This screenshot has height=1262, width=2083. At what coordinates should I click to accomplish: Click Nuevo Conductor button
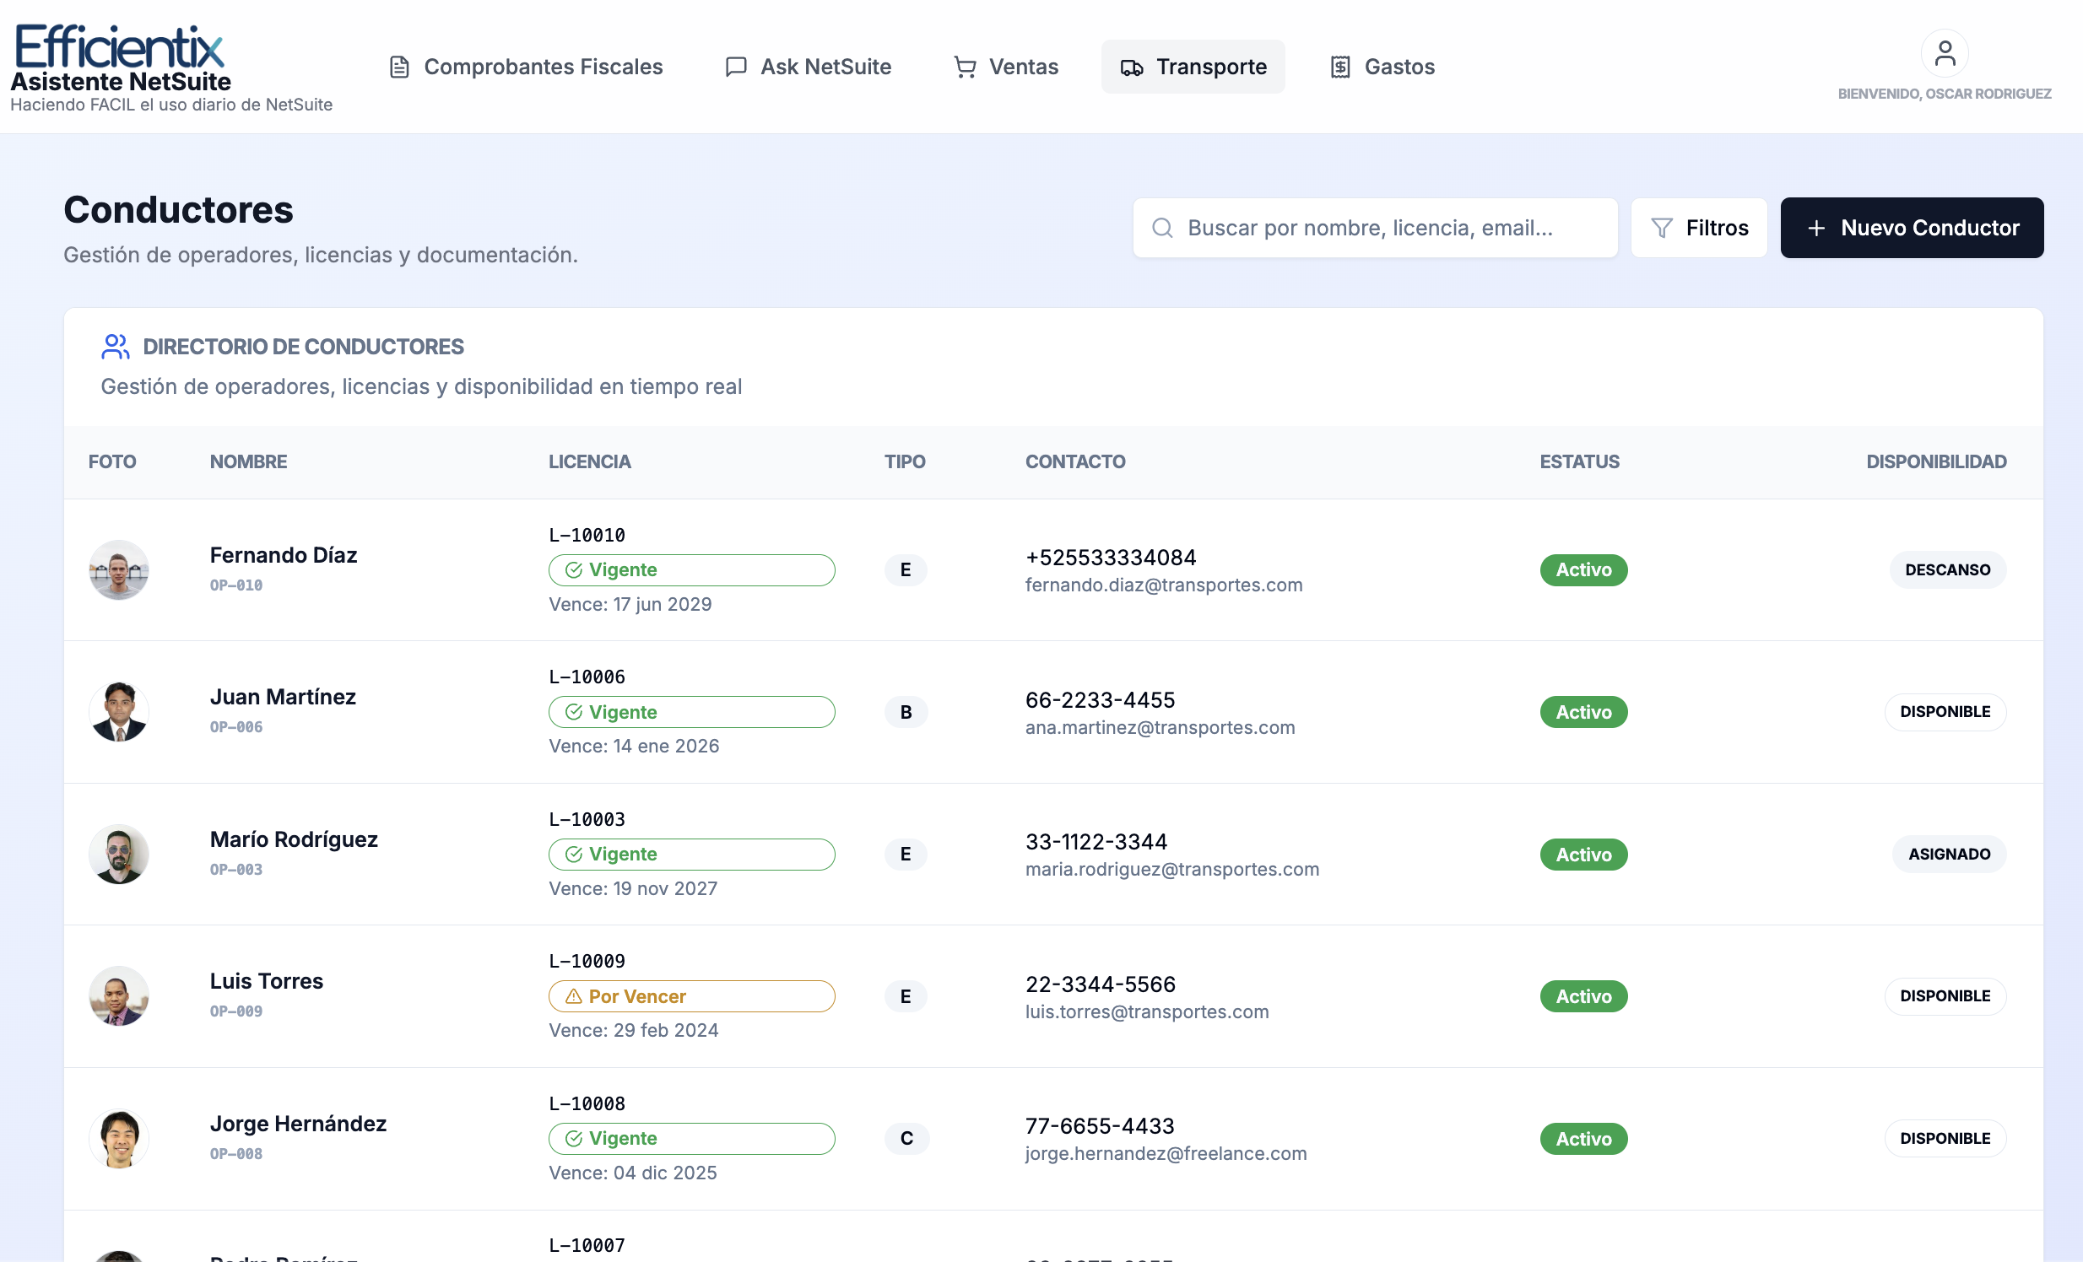(1913, 228)
